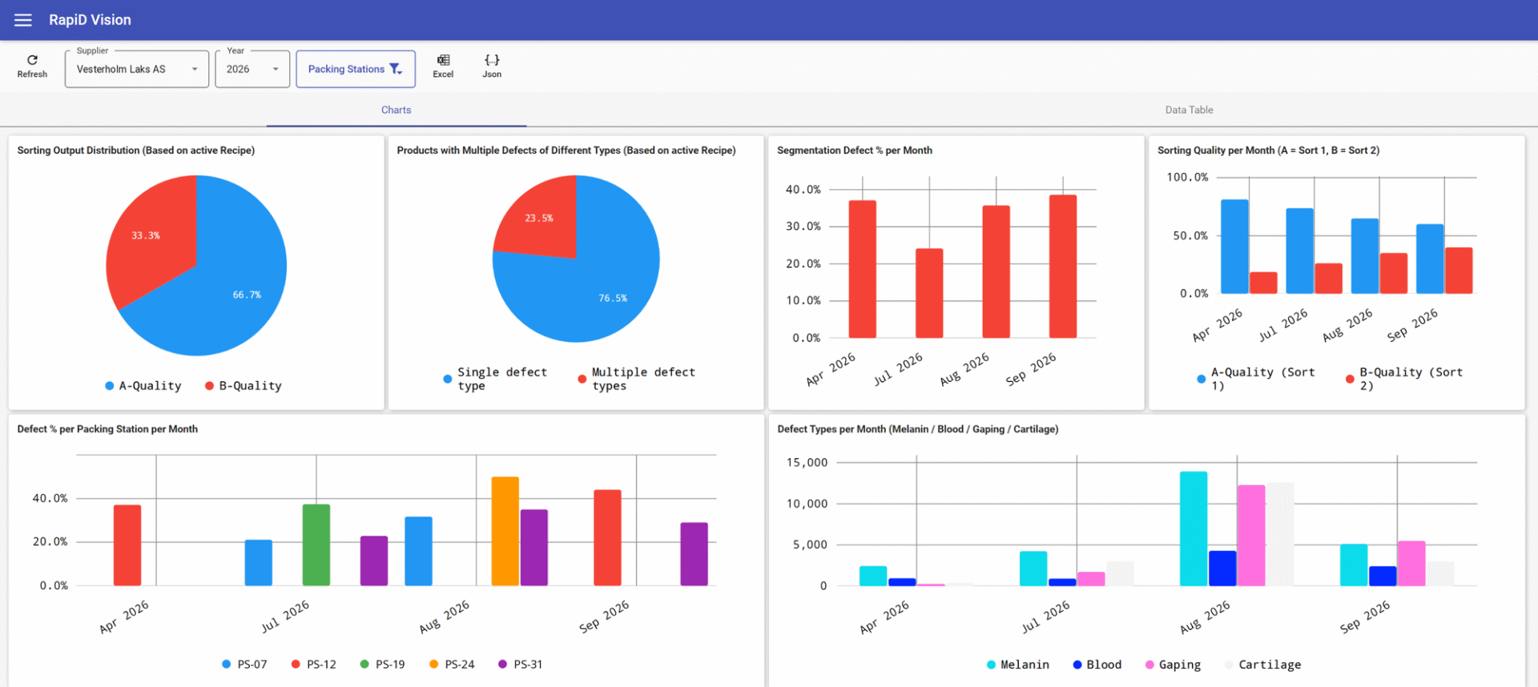Toggle the Cartilage legend entry

(x=1262, y=665)
